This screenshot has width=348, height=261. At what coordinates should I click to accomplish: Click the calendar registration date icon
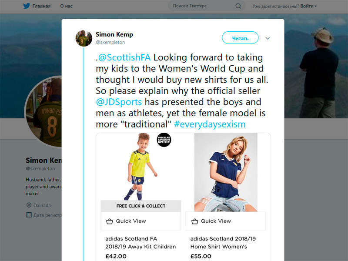29,214
